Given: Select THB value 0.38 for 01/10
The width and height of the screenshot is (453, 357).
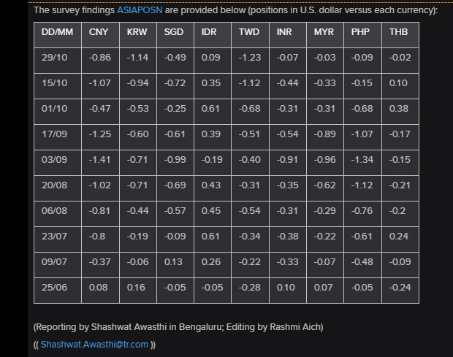Looking at the screenshot, I should (399, 109).
